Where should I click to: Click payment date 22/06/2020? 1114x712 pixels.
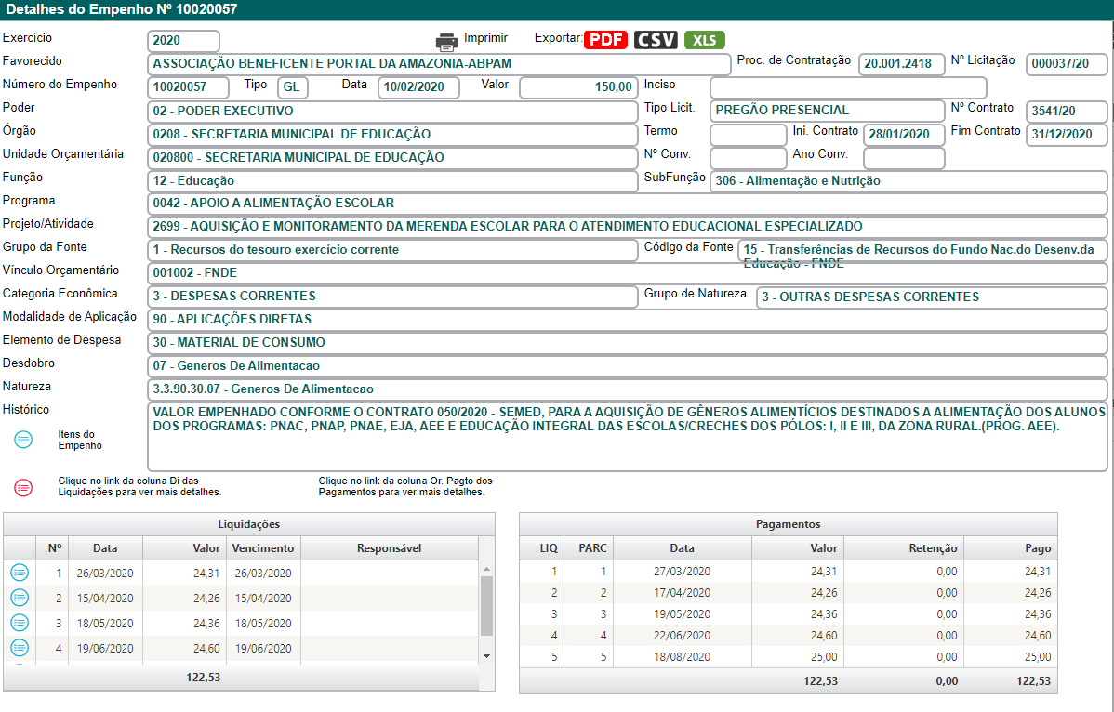click(x=682, y=636)
